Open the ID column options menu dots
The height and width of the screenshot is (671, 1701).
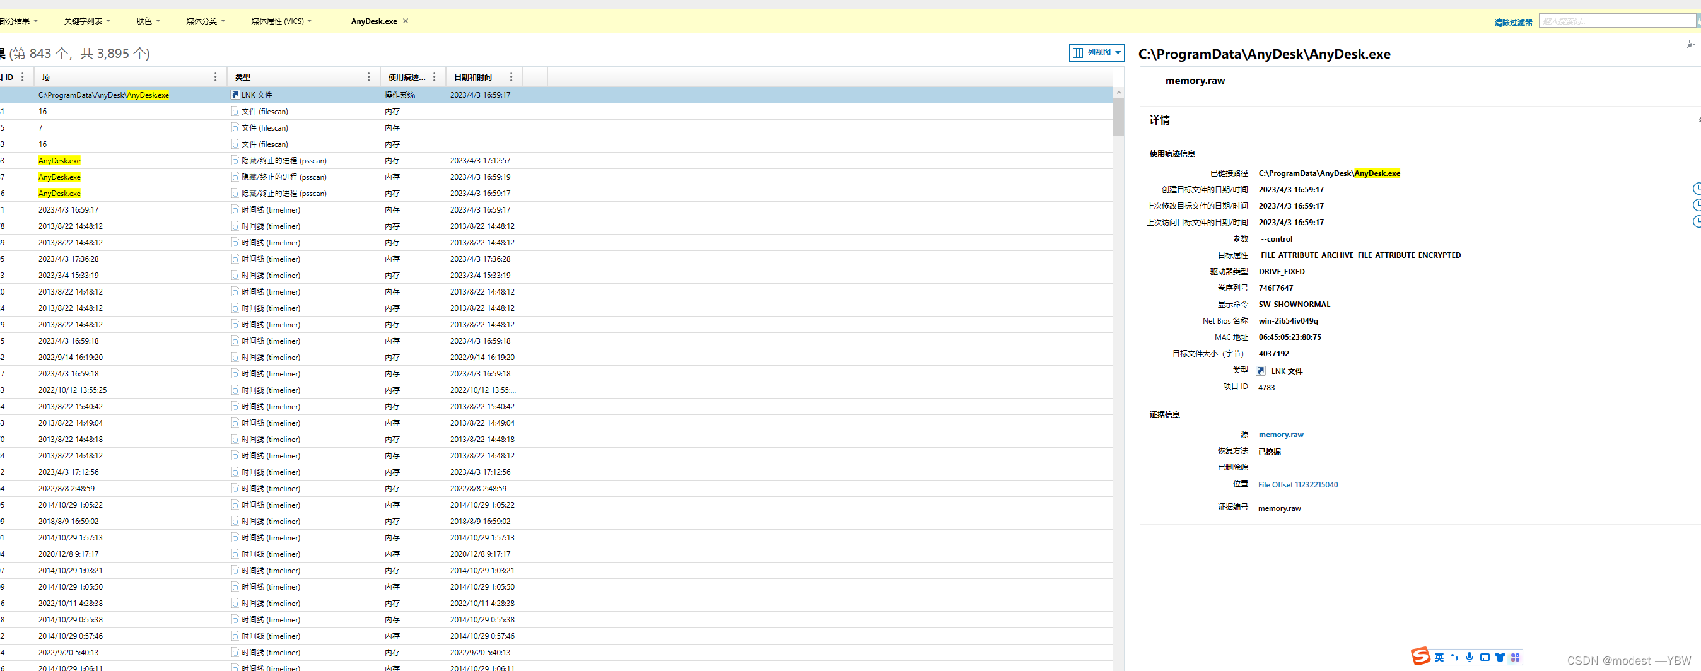click(23, 78)
